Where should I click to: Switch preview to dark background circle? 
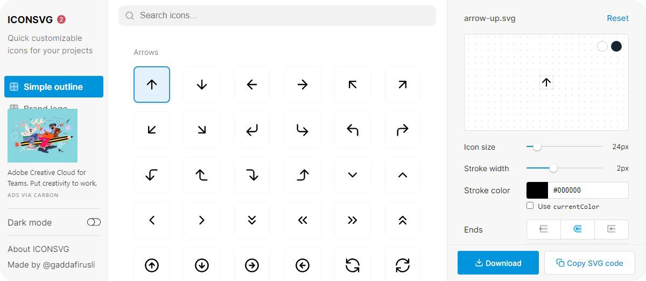pyautogui.click(x=616, y=46)
